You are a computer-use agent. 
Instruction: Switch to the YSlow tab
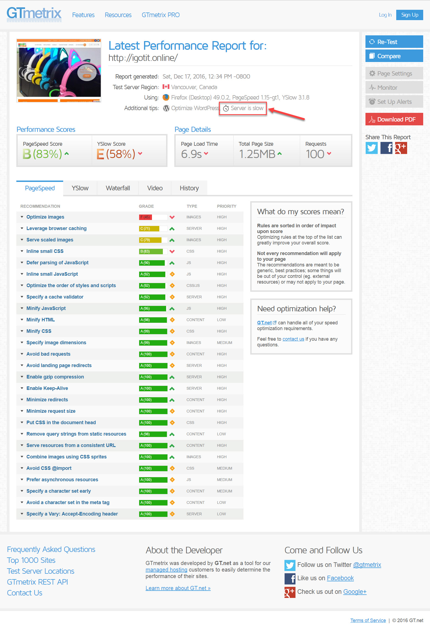(x=80, y=188)
